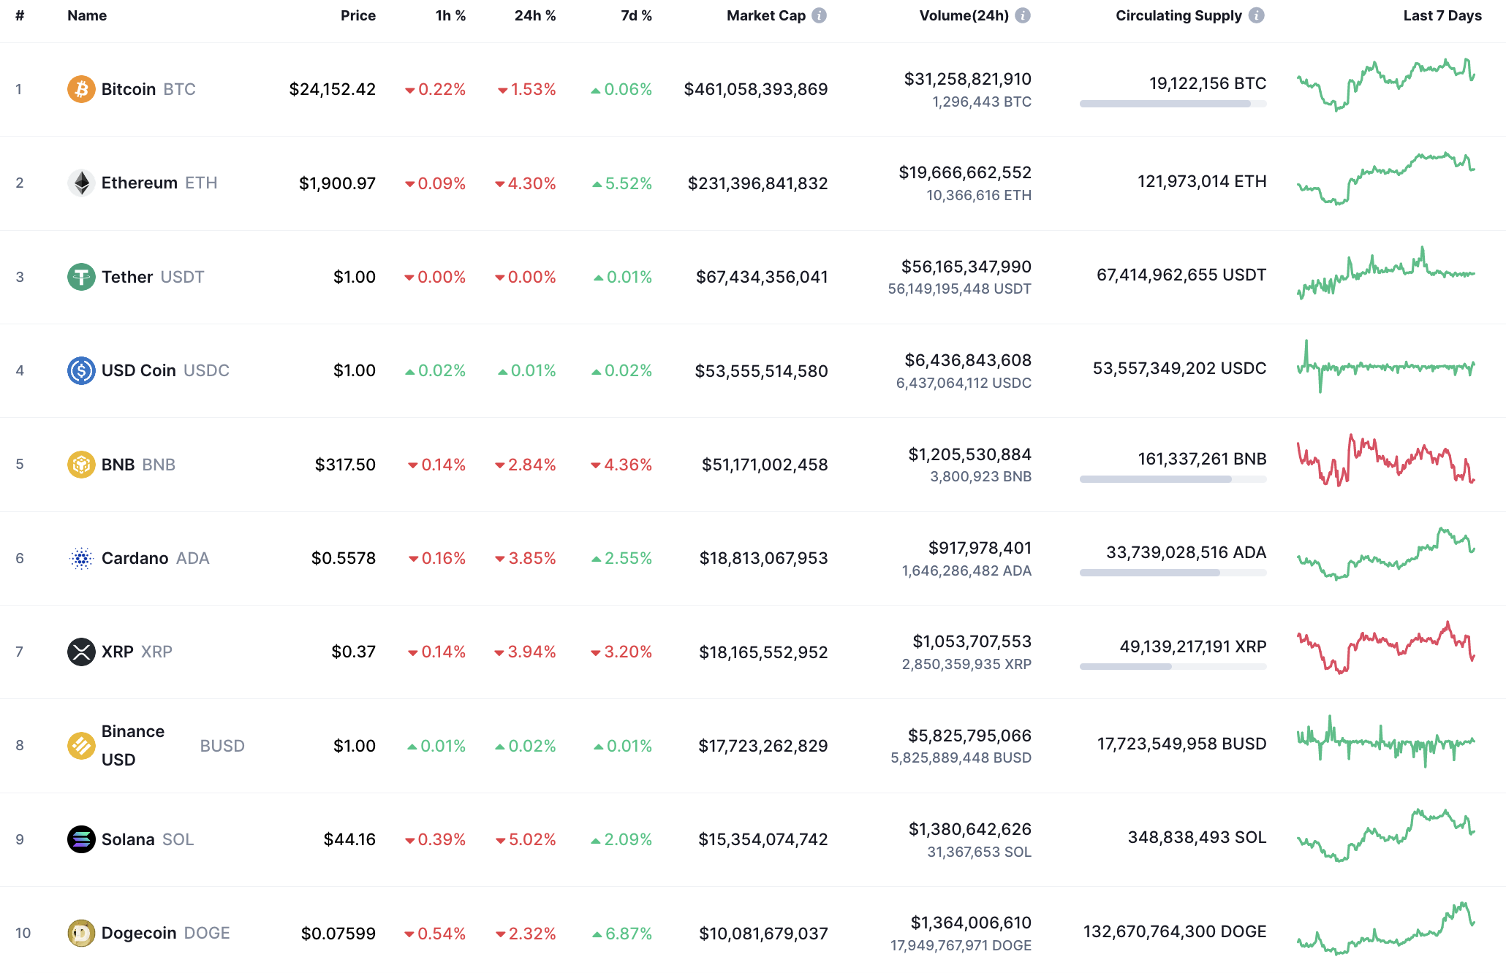
Task: Click the Dogecoin 7-day price chart
Action: tap(1387, 933)
